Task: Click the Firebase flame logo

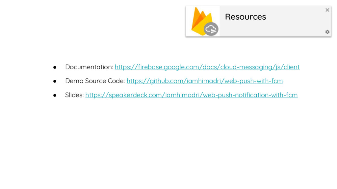Action: tap(199, 20)
